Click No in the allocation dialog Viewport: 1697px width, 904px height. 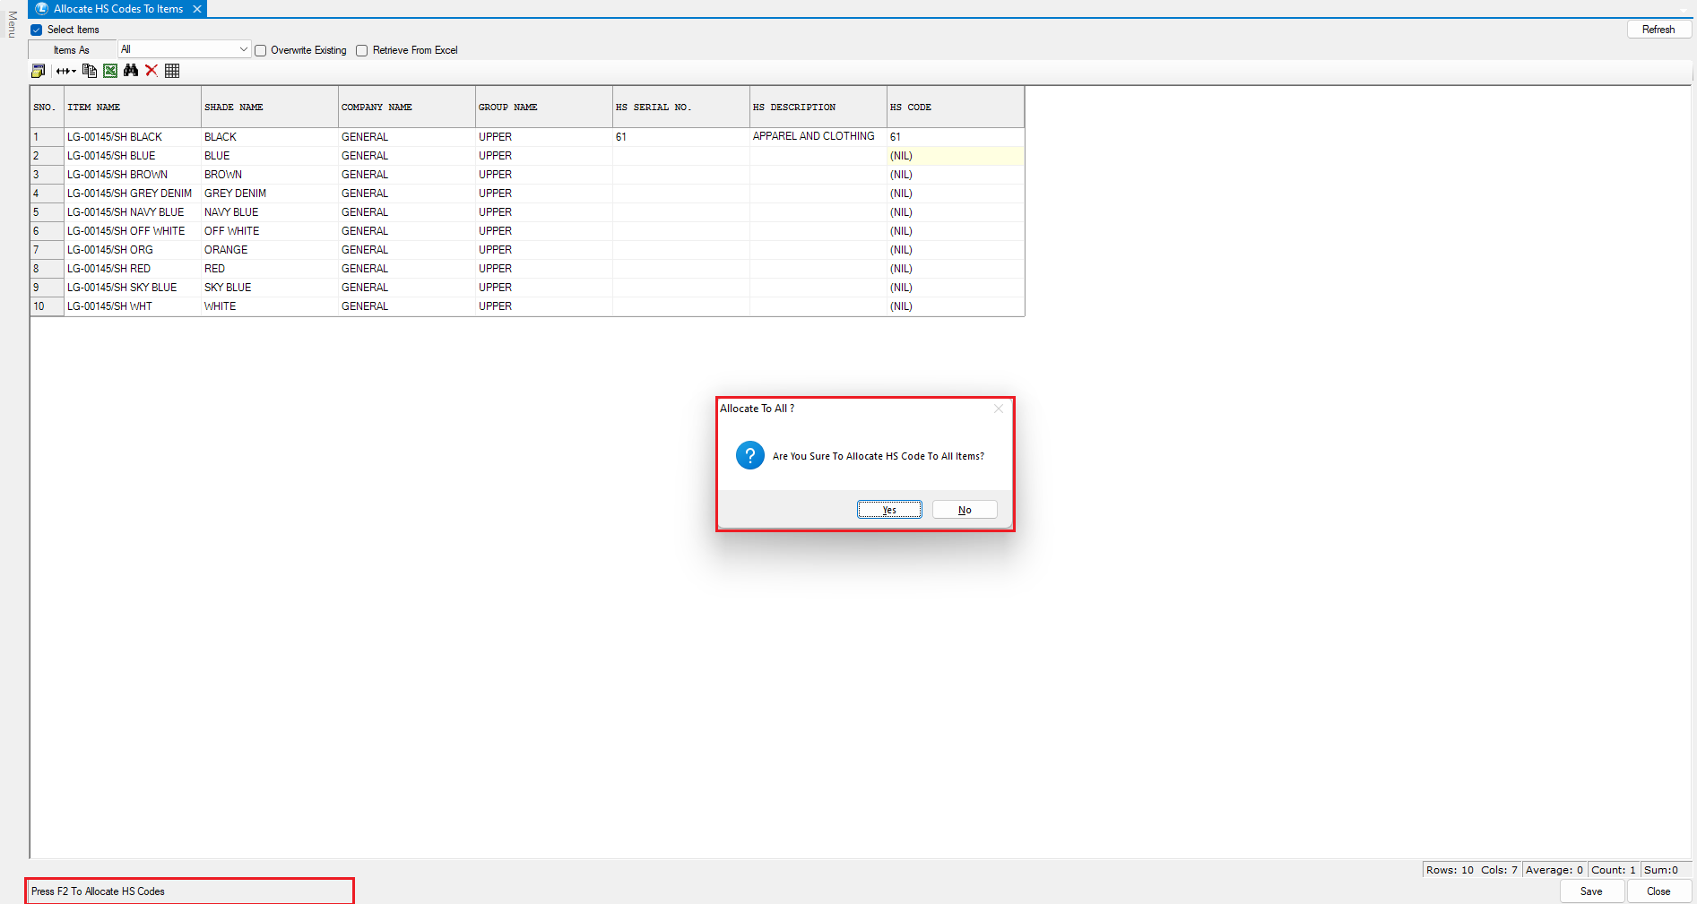(x=964, y=510)
